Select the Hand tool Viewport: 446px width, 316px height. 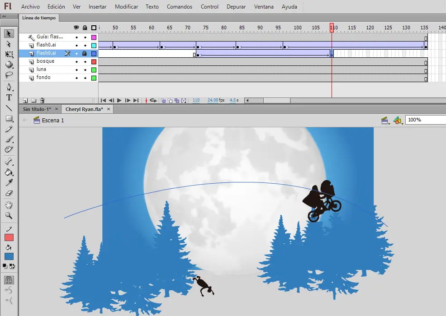[x=9, y=205]
